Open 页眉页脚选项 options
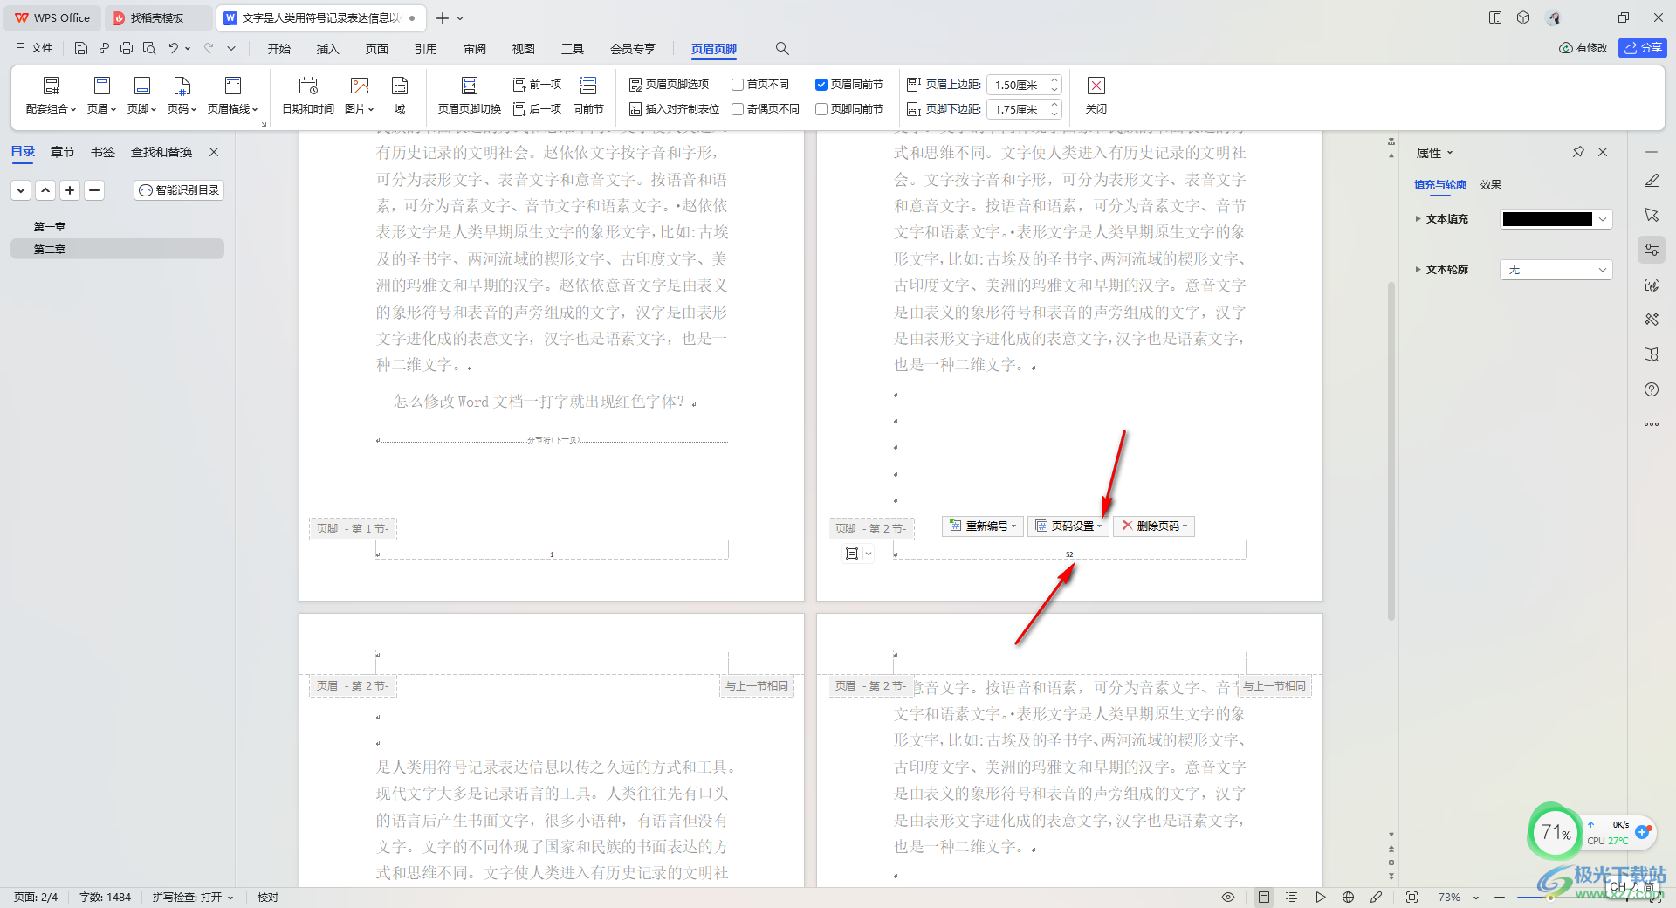Viewport: 1676px width, 908px height. click(x=669, y=85)
